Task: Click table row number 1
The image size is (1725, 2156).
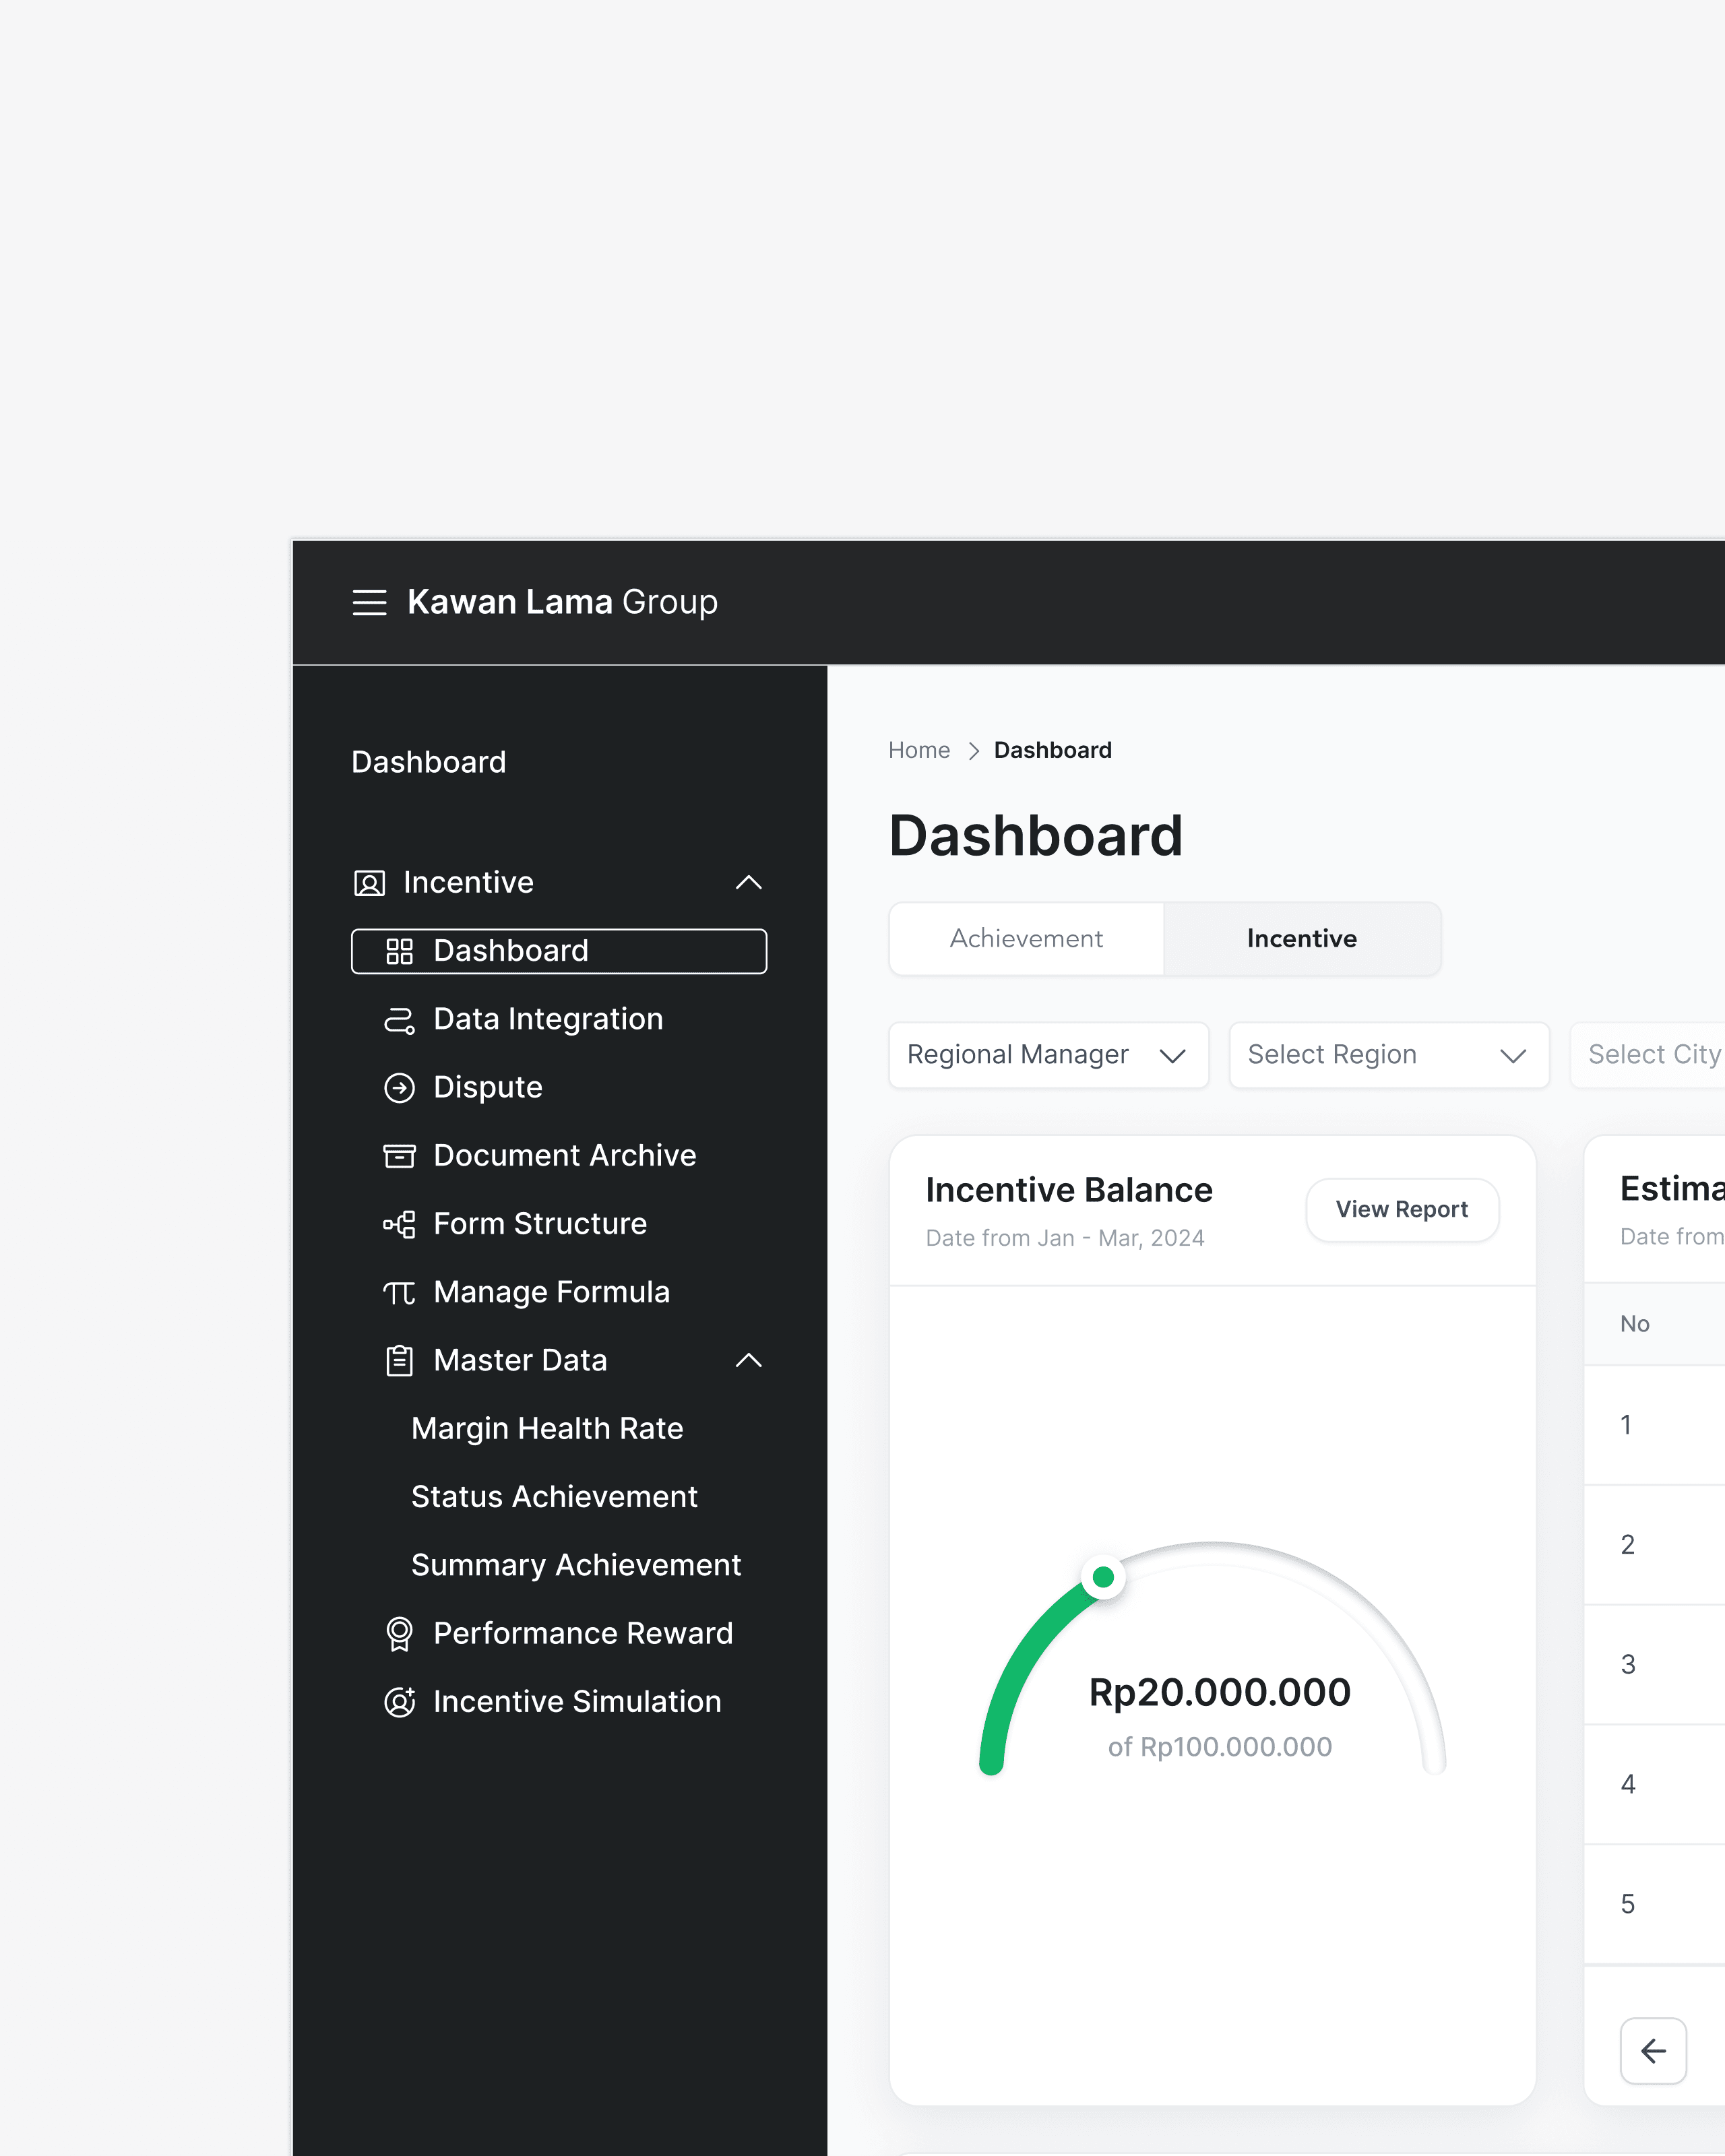Action: click(x=1626, y=1426)
